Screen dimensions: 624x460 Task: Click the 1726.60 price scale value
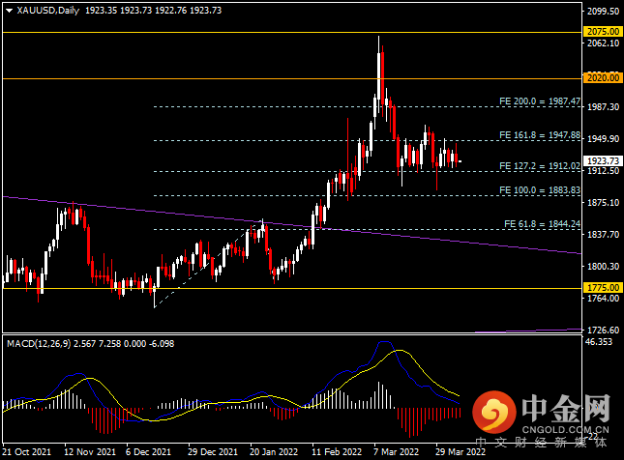point(604,330)
